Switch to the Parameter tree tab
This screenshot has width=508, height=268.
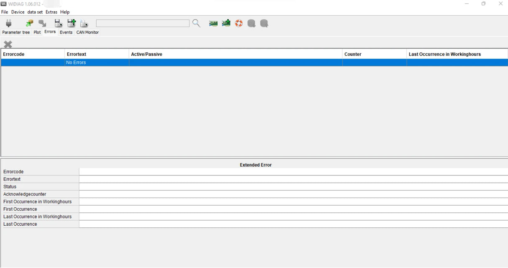point(16,32)
